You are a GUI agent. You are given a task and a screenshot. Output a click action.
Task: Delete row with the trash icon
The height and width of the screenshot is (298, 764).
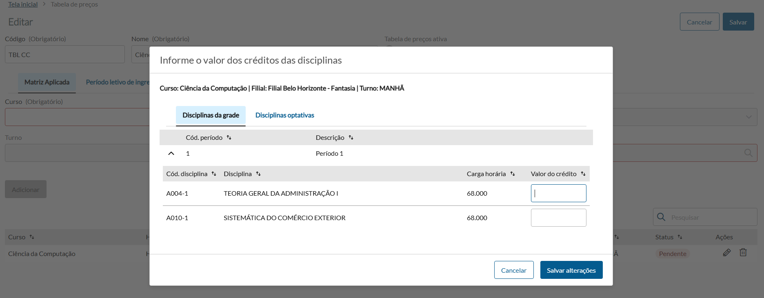click(x=743, y=253)
